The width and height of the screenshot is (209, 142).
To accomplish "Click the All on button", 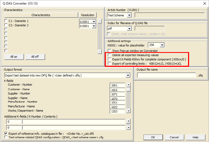I will click(14, 57).
